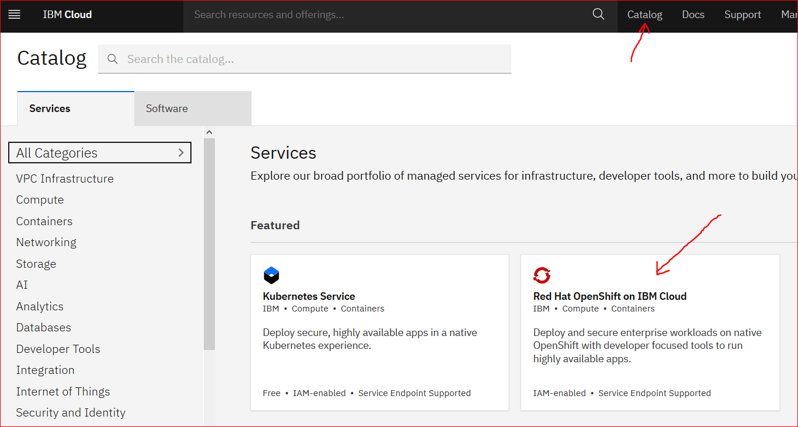The image size is (798, 427).
Task: Select the Security and Identity category
Action: tap(71, 412)
